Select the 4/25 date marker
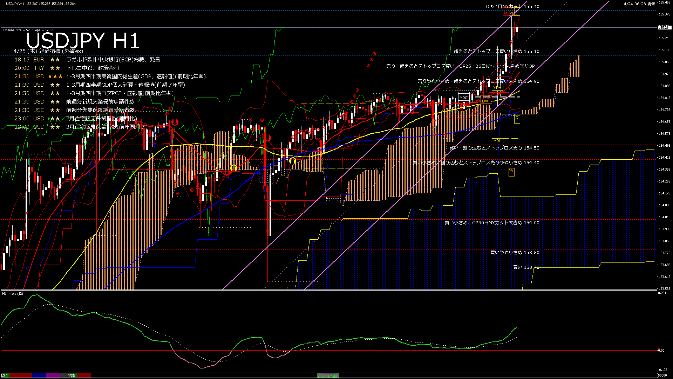The width and height of the screenshot is (673, 379). (x=71, y=375)
